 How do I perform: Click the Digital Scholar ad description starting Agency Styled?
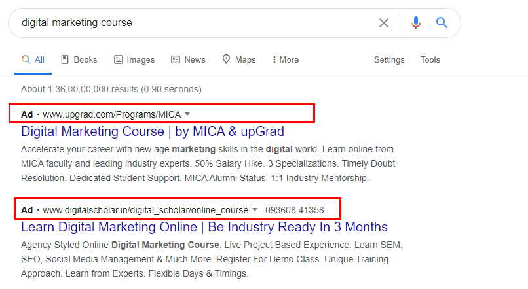click(x=212, y=259)
